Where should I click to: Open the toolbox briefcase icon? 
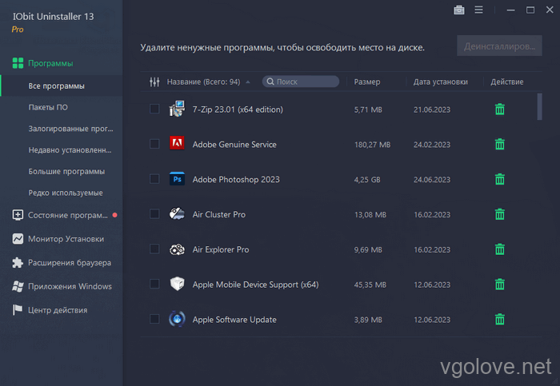(459, 10)
